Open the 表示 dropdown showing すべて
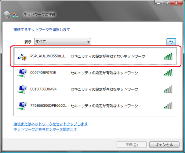Image resolution: width=185 pixels, height=153 pixels. pos(63,42)
